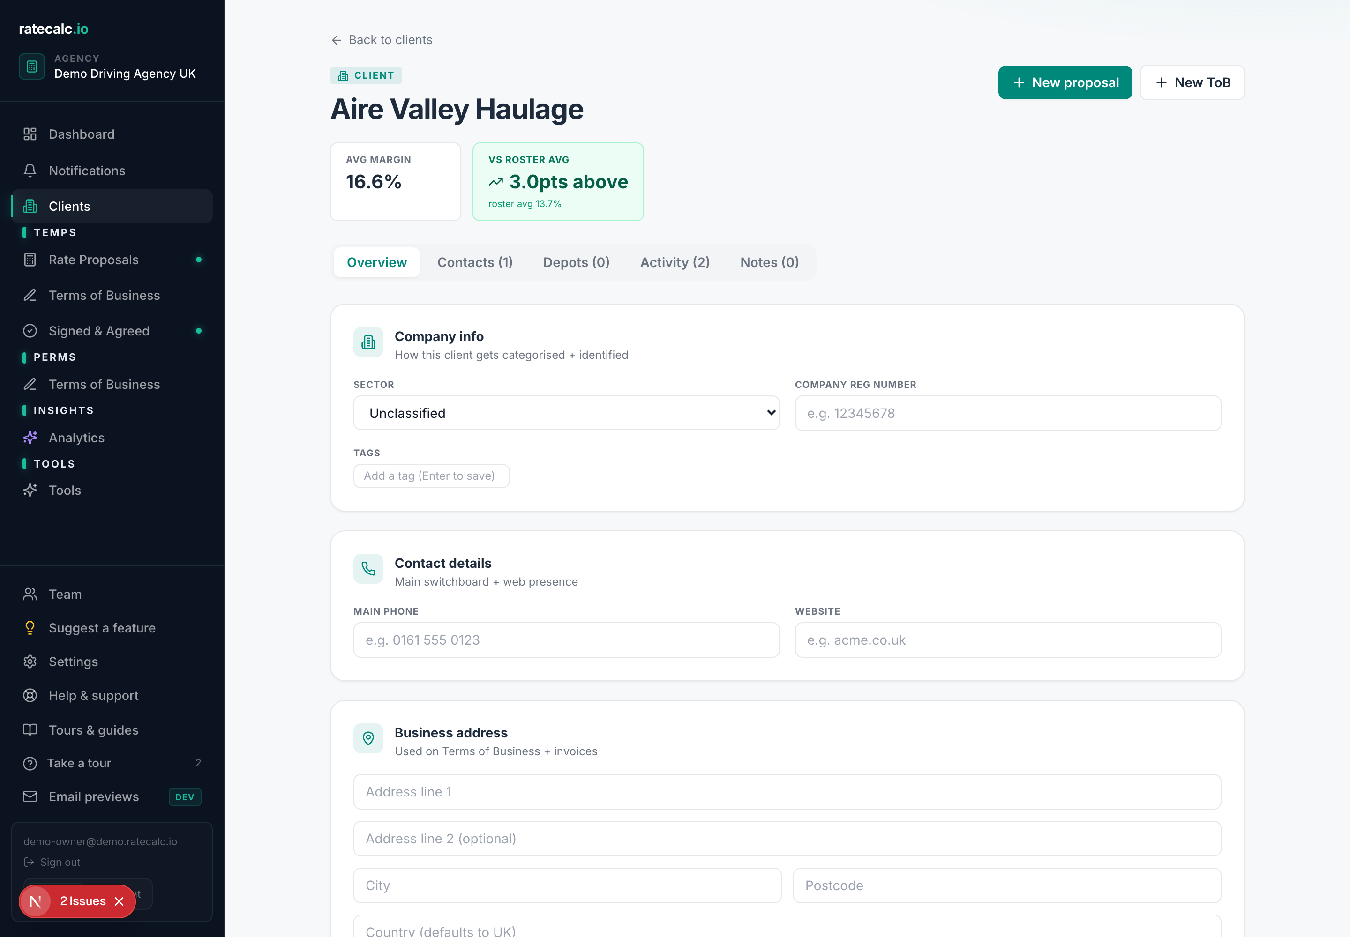This screenshot has height=937, width=1350.
Task: Focus the Website field
Action: (1007, 640)
